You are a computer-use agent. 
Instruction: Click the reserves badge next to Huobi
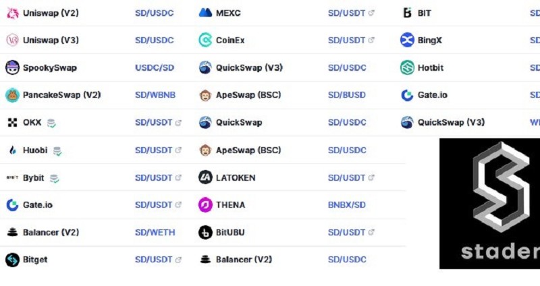(57, 150)
